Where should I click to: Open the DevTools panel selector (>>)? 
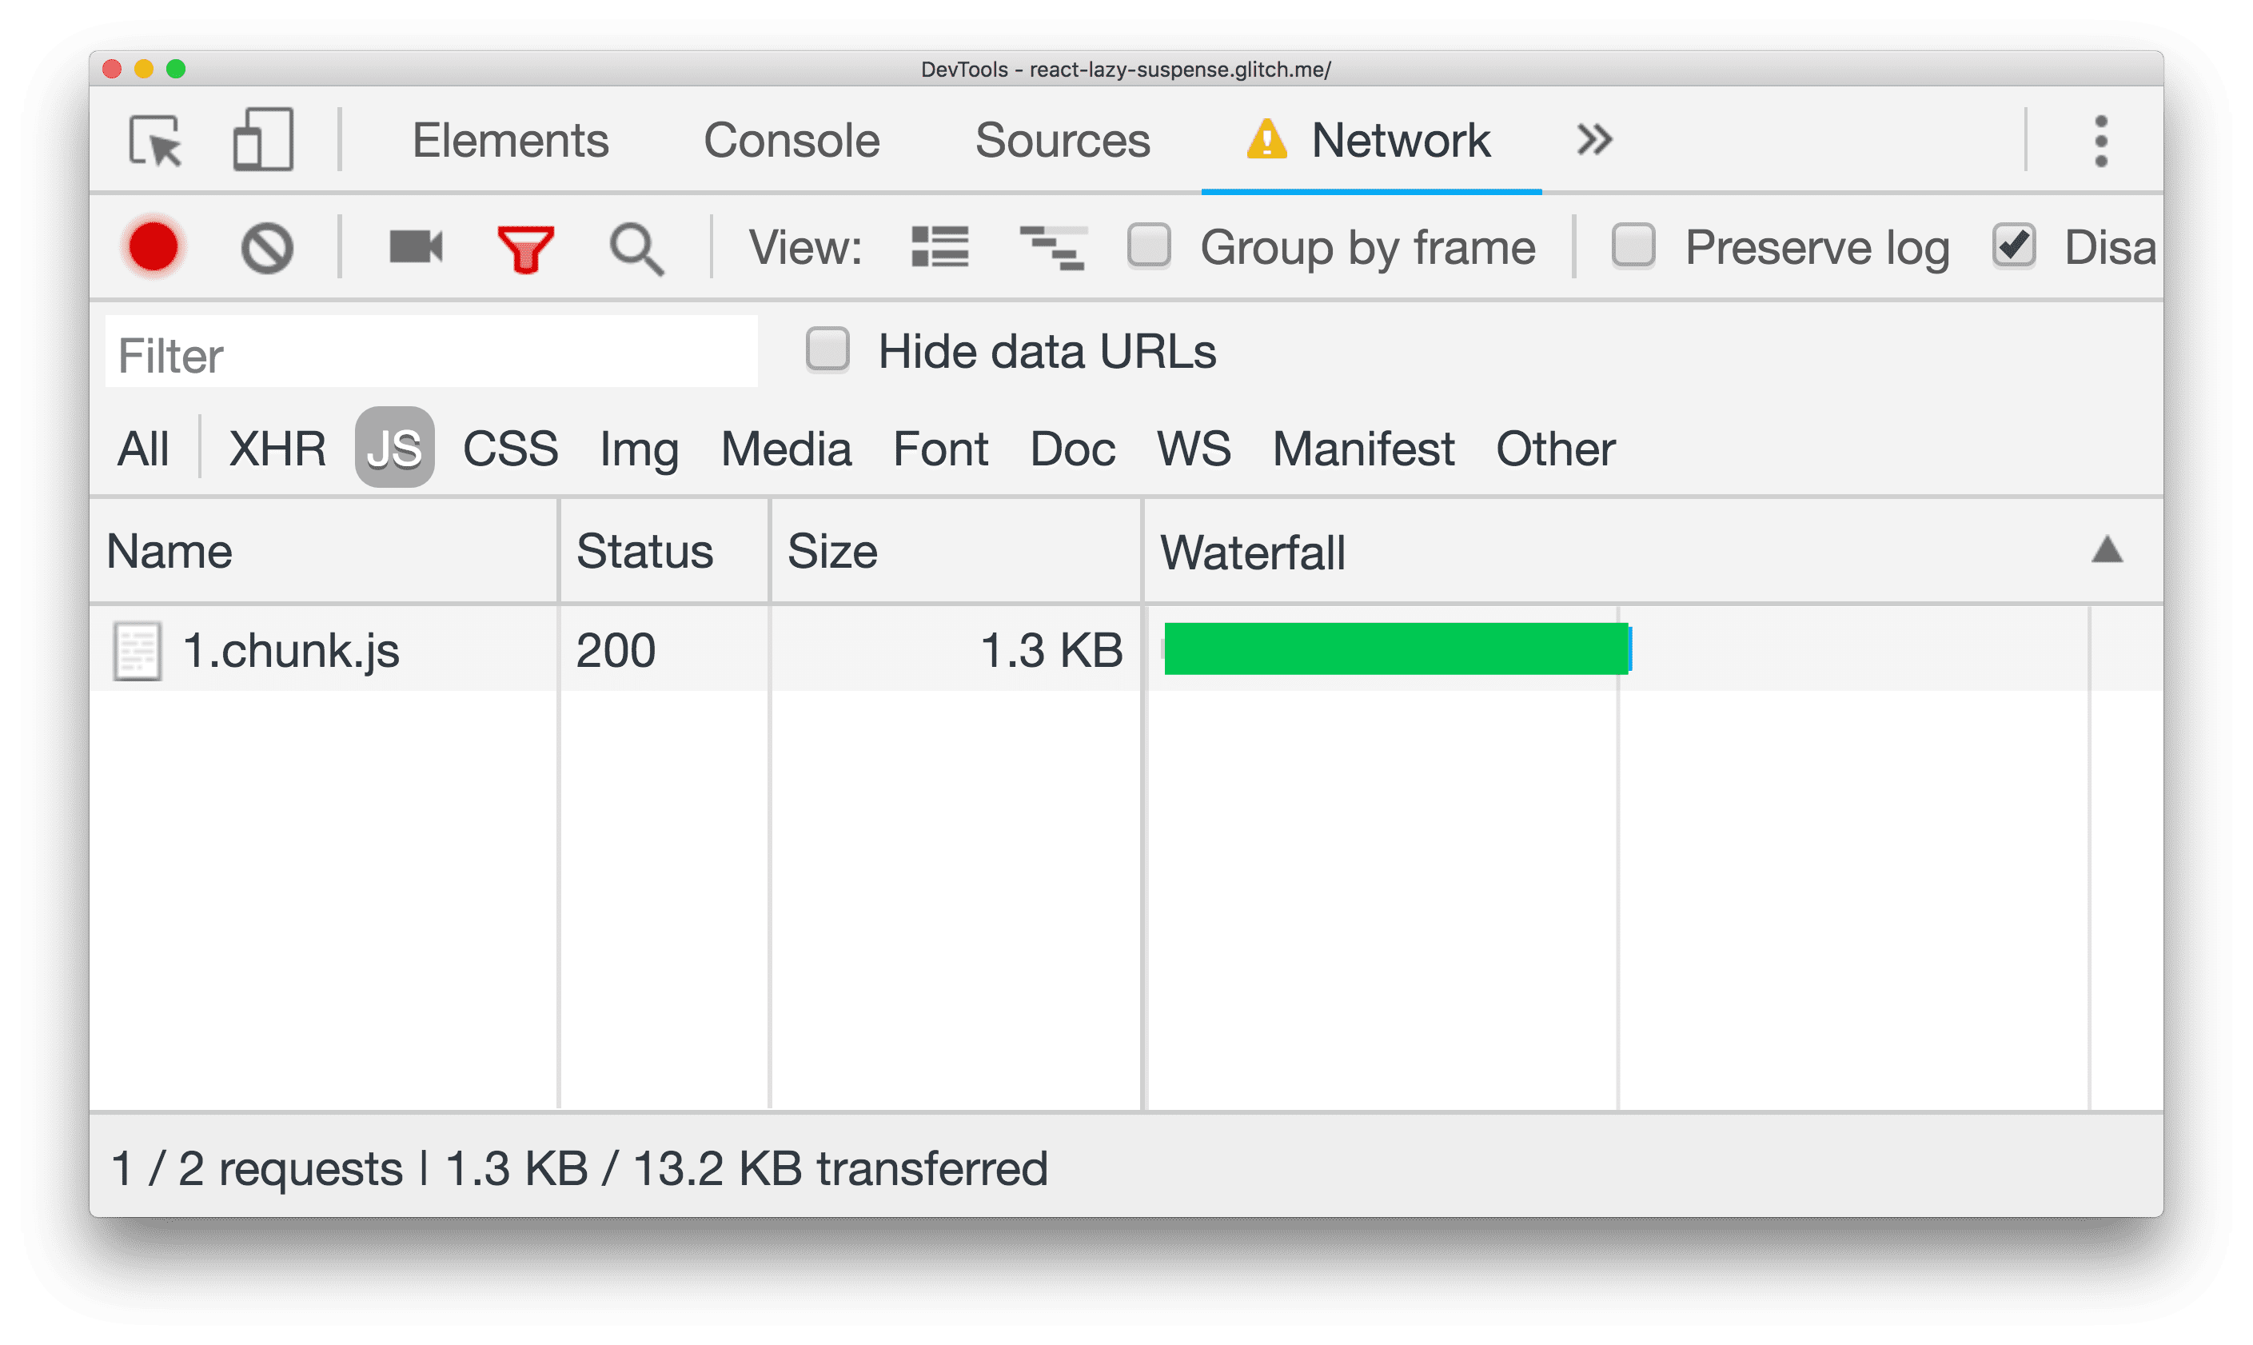pyautogui.click(x=1593, y=139)
